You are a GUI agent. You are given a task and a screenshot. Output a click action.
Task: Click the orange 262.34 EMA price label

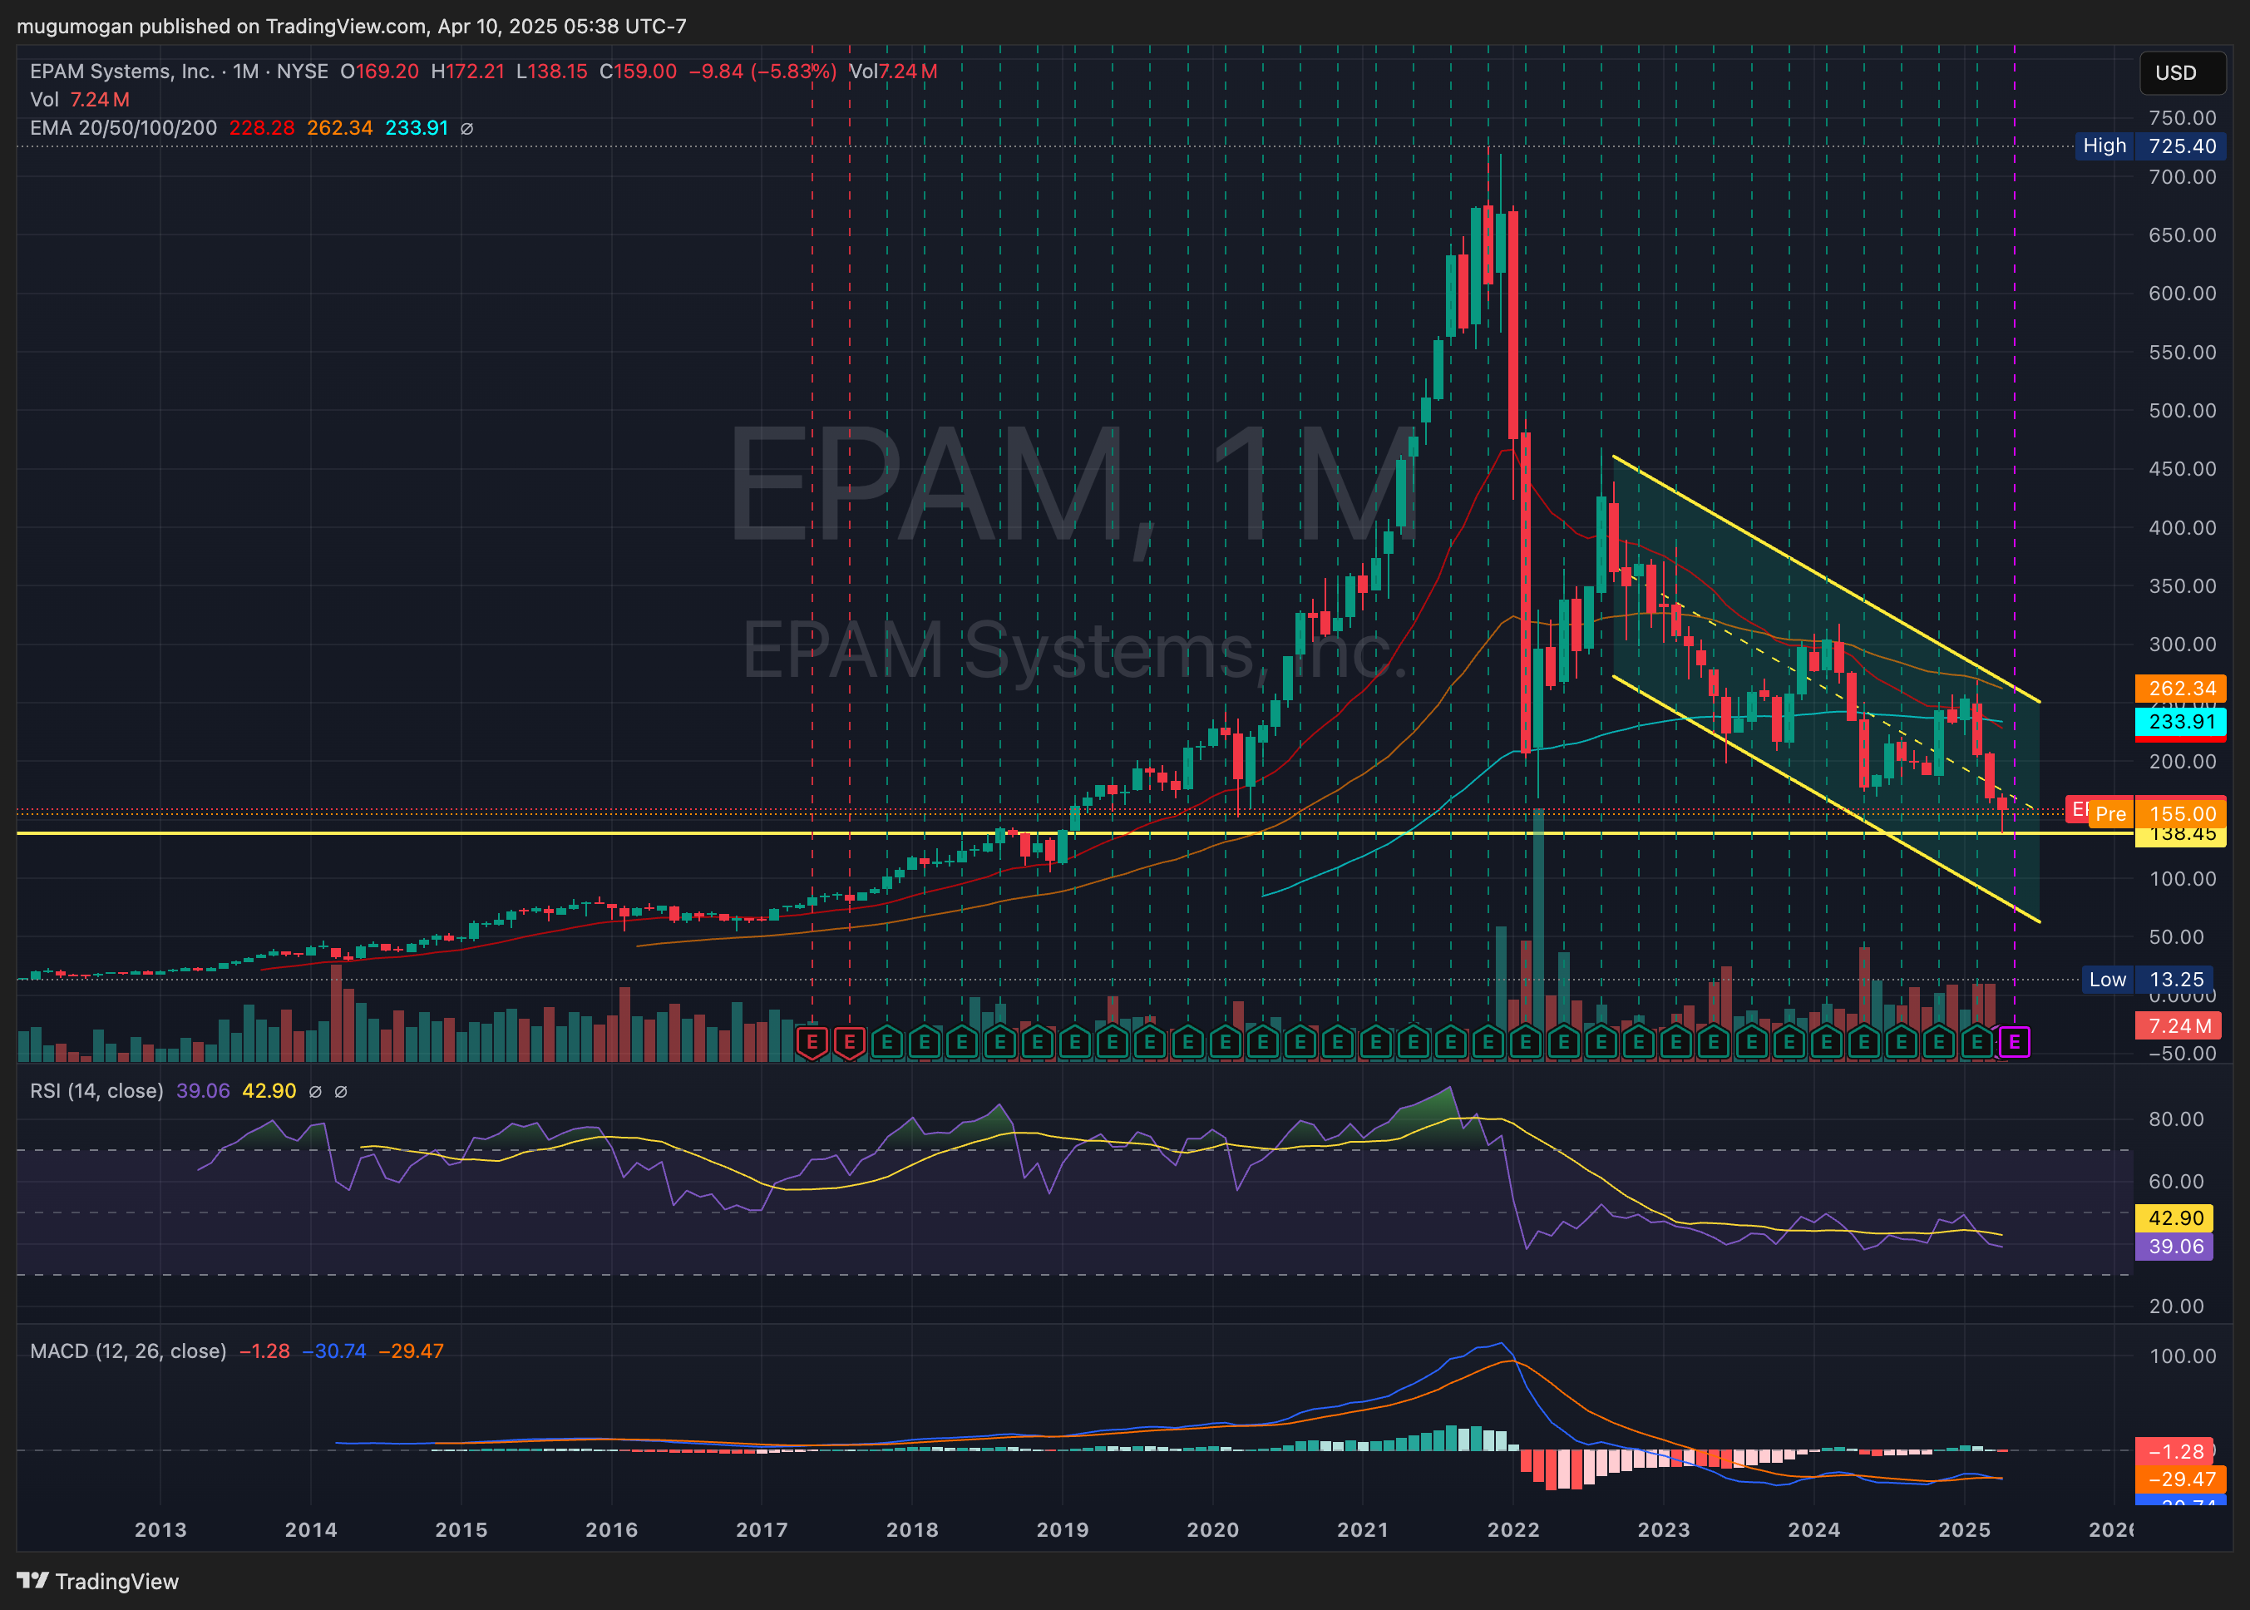pos(2181,688)
